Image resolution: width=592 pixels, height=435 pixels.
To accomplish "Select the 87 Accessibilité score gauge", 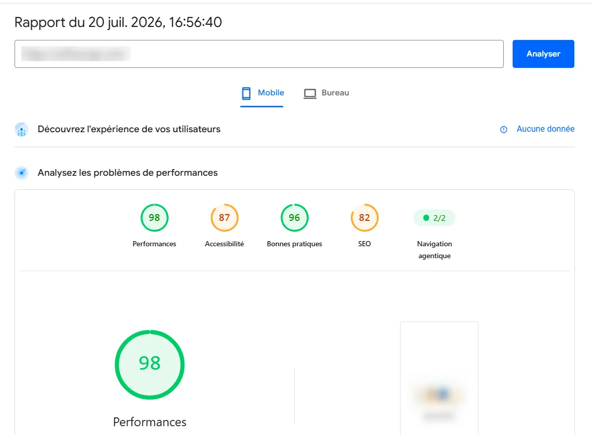I will tap(224, 218).
